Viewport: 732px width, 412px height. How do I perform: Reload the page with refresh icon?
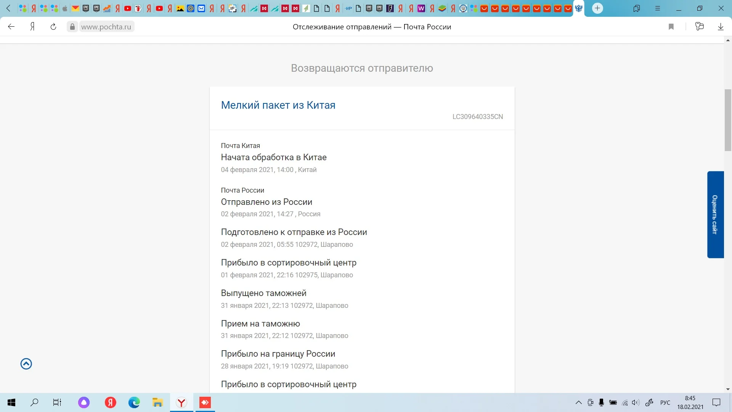(53, 27)
